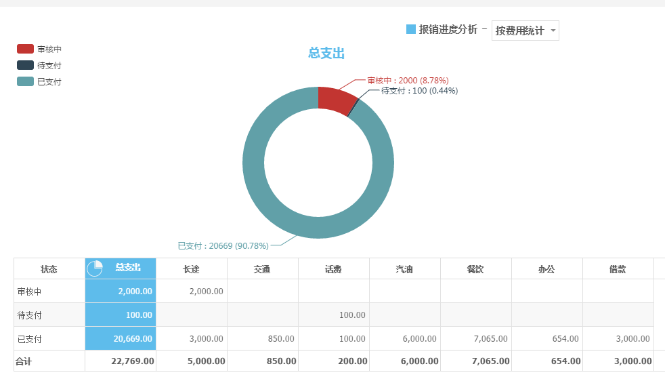This screenshot has width=665, height=381.
Task: Click the 审核中 : 2000 chart label
Action: pos(408,81)
